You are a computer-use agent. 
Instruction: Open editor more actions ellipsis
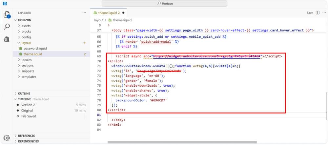(324, 13)
